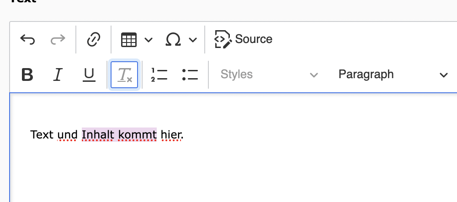Click the Undo arrow icon
This screenshot has height=202, width=457.
27,40
